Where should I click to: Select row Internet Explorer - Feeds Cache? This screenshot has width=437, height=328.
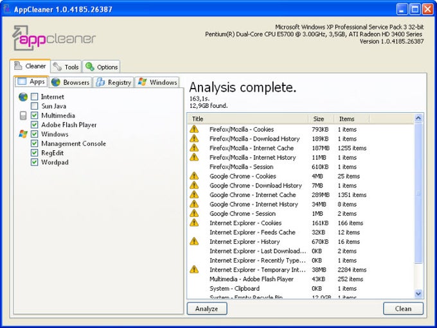pos(301,232)
